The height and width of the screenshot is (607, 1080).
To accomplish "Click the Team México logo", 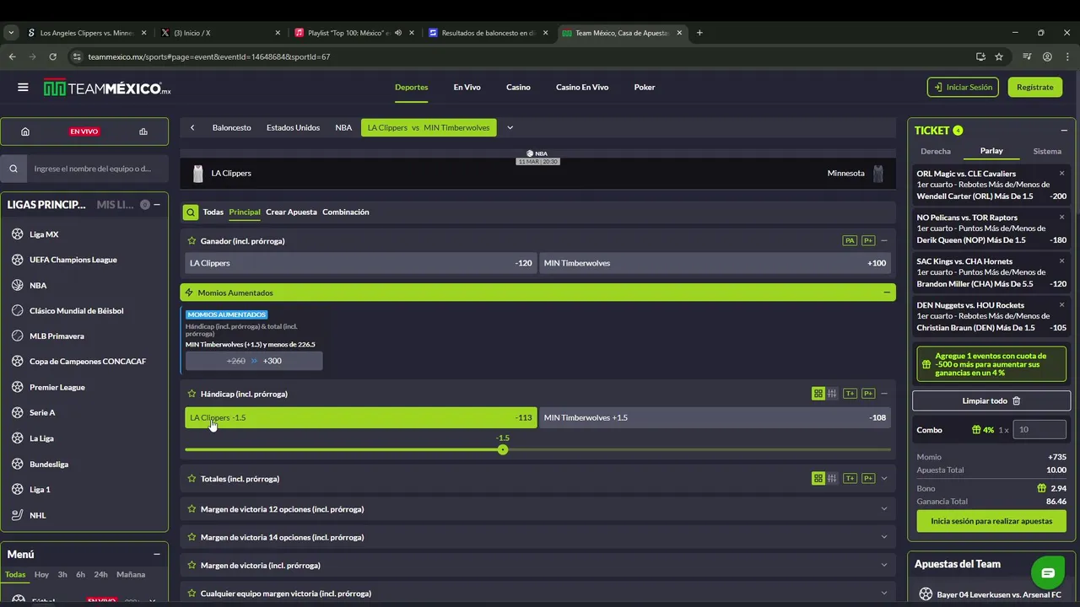I will click(x=107, y=88).
